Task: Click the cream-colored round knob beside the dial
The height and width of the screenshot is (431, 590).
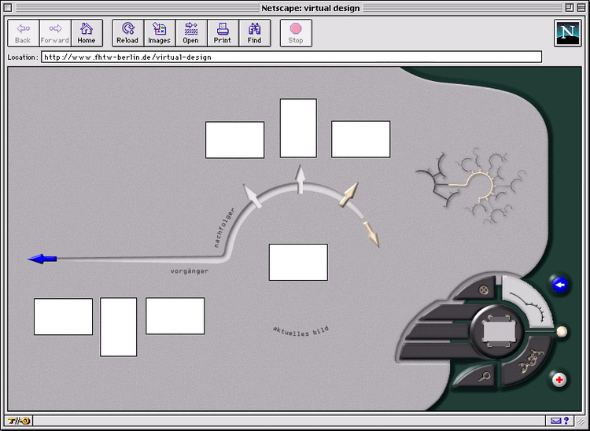Action: [562, 333]
